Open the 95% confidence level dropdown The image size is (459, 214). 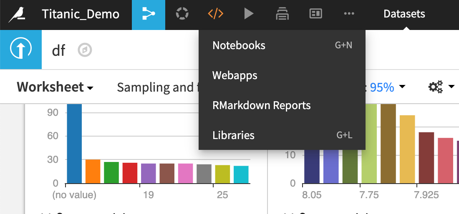point(388,87)
